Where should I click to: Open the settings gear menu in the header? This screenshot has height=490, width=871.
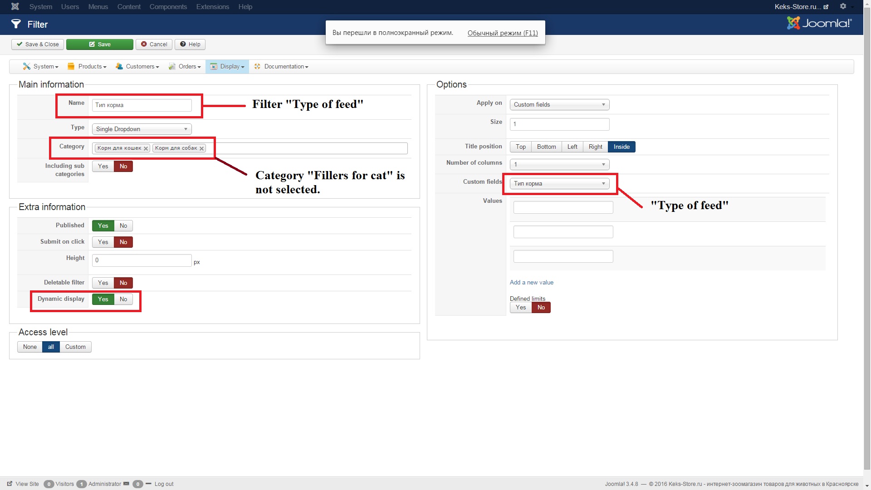pos(843,6)
